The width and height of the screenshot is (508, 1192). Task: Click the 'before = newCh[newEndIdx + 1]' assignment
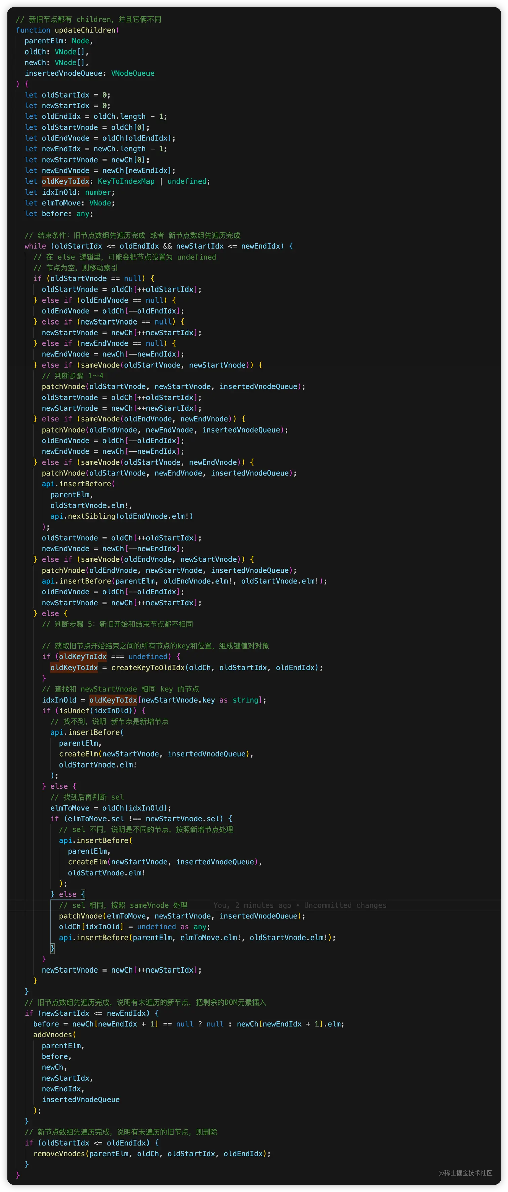click(x=189, y=1024)
